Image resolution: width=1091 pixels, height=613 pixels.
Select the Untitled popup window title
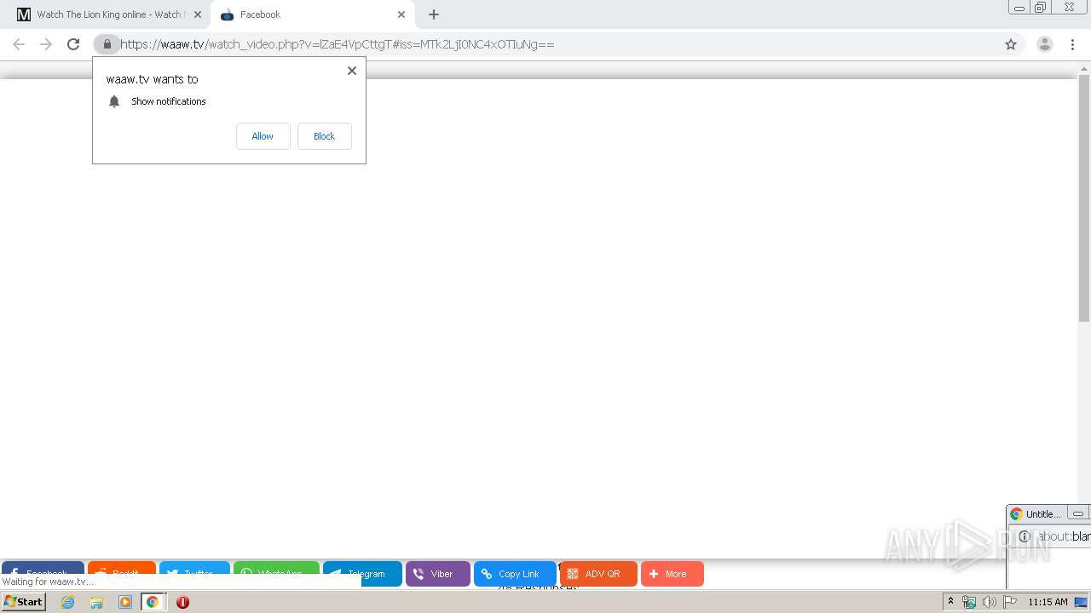coord(1043,514)
